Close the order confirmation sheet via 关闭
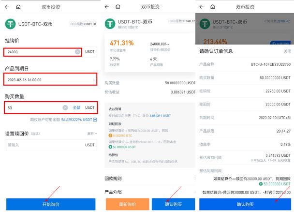Viewport: 294px width, 212px height. pyautogui.click(x=287, y=51)
